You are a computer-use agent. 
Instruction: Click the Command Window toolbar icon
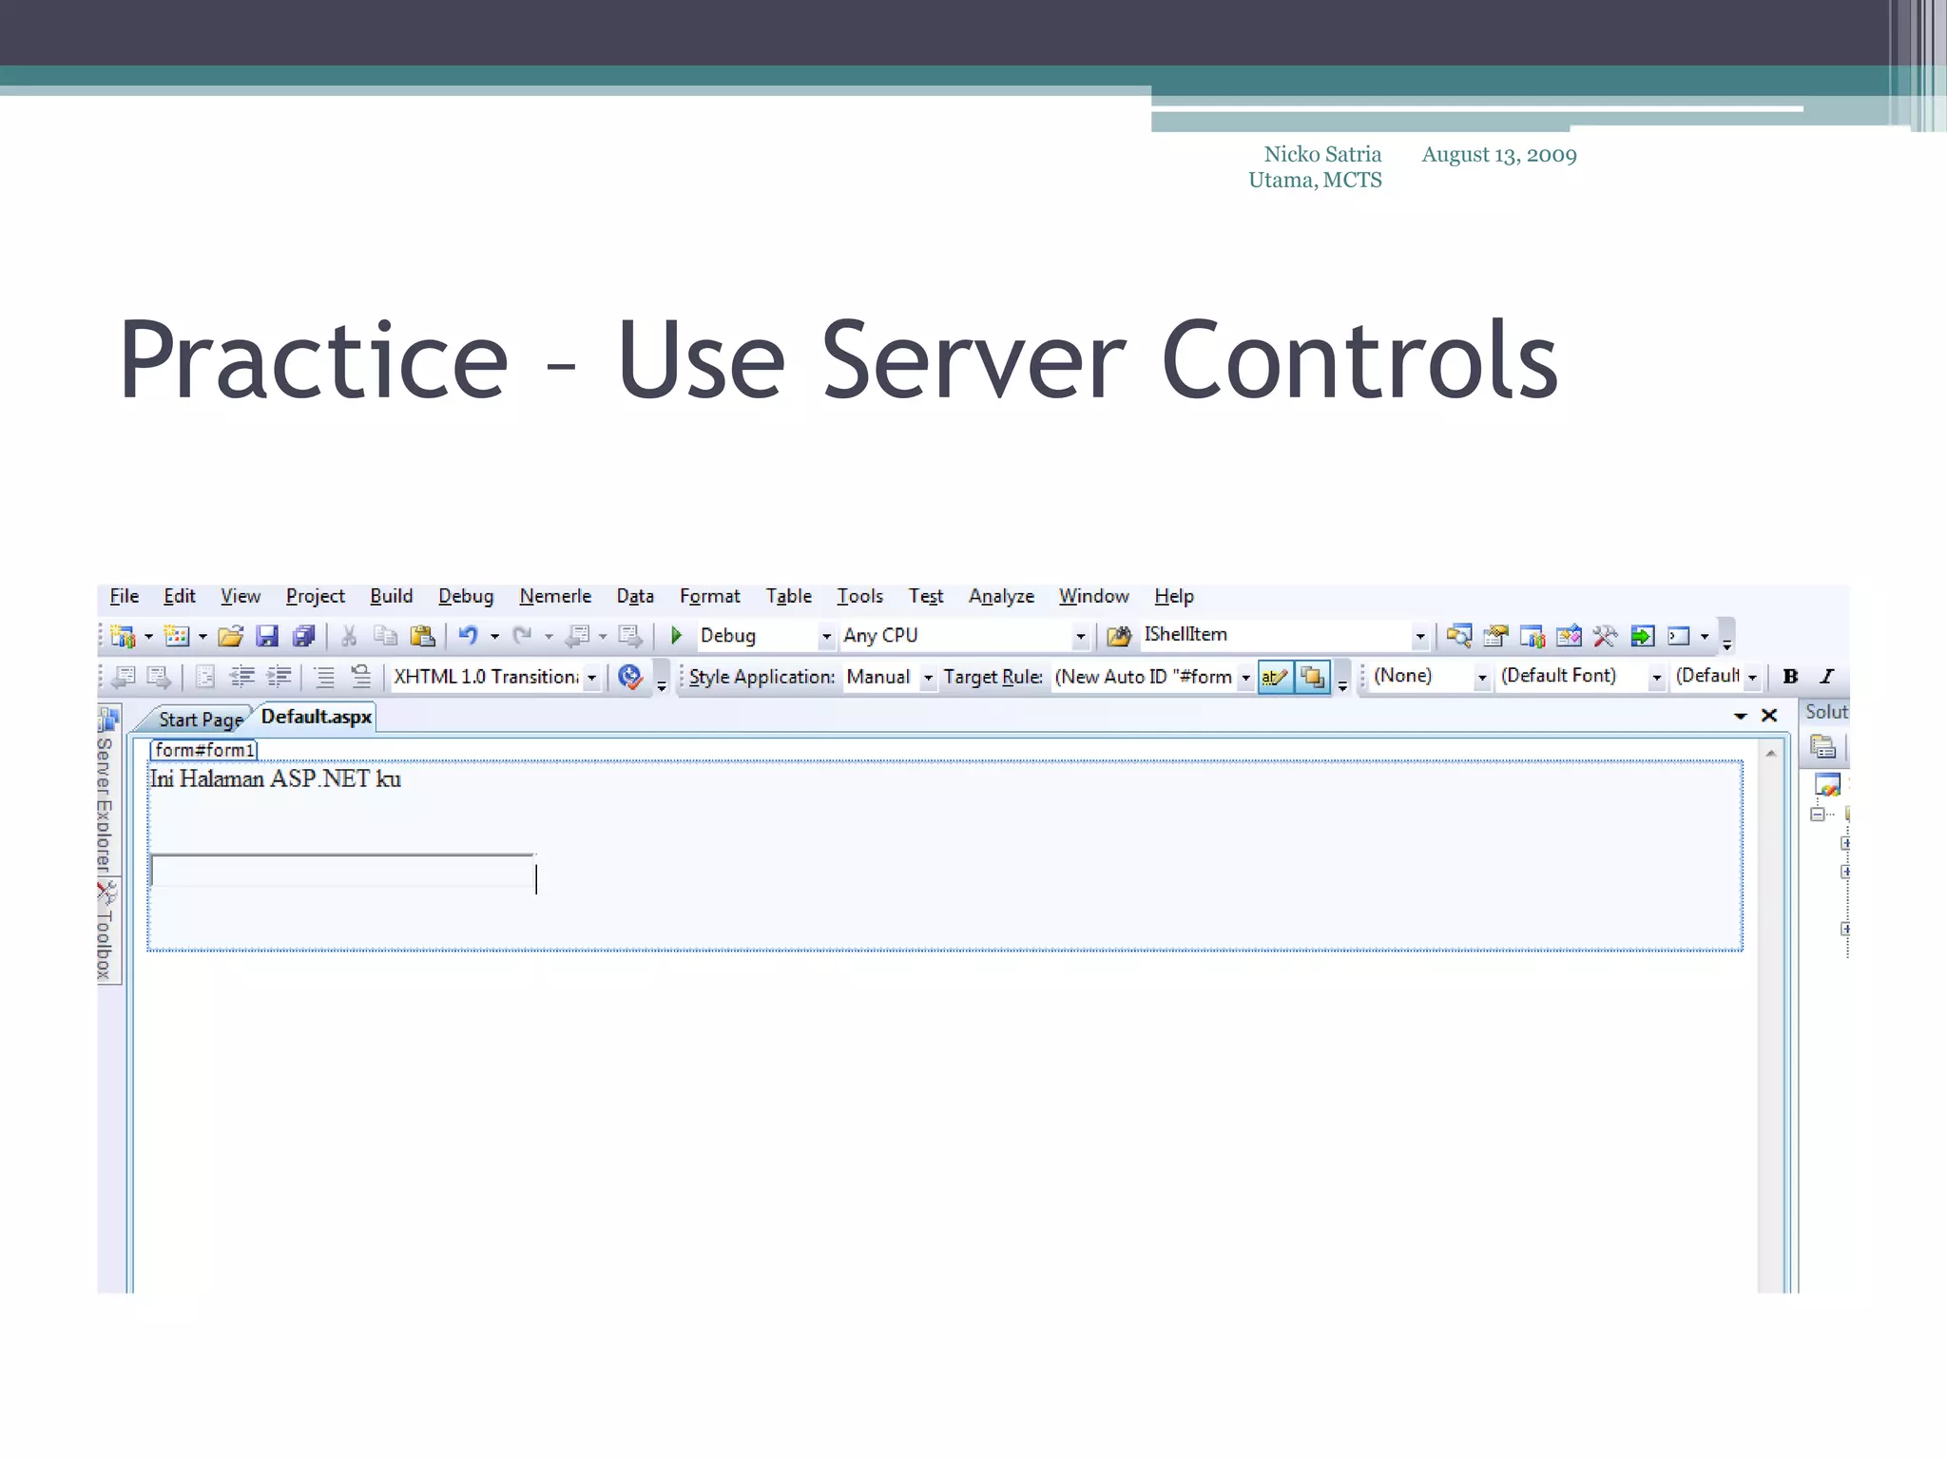1679,636
